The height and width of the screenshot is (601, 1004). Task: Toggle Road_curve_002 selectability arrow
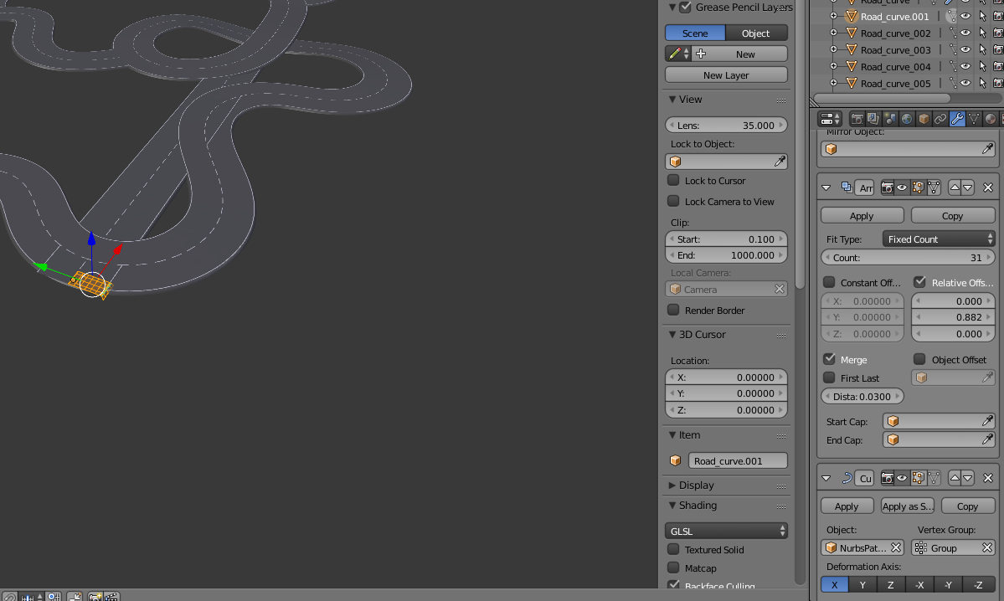point(982,33)
